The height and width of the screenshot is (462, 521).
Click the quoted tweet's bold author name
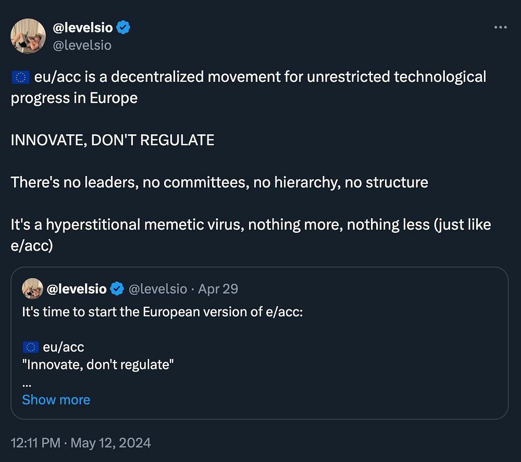pos(77,289)
